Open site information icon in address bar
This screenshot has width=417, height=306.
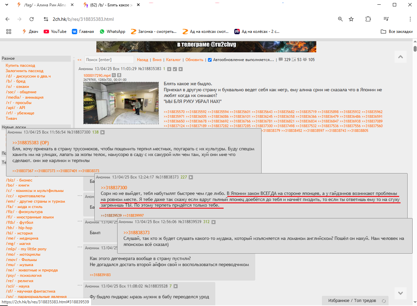point(46,19)
